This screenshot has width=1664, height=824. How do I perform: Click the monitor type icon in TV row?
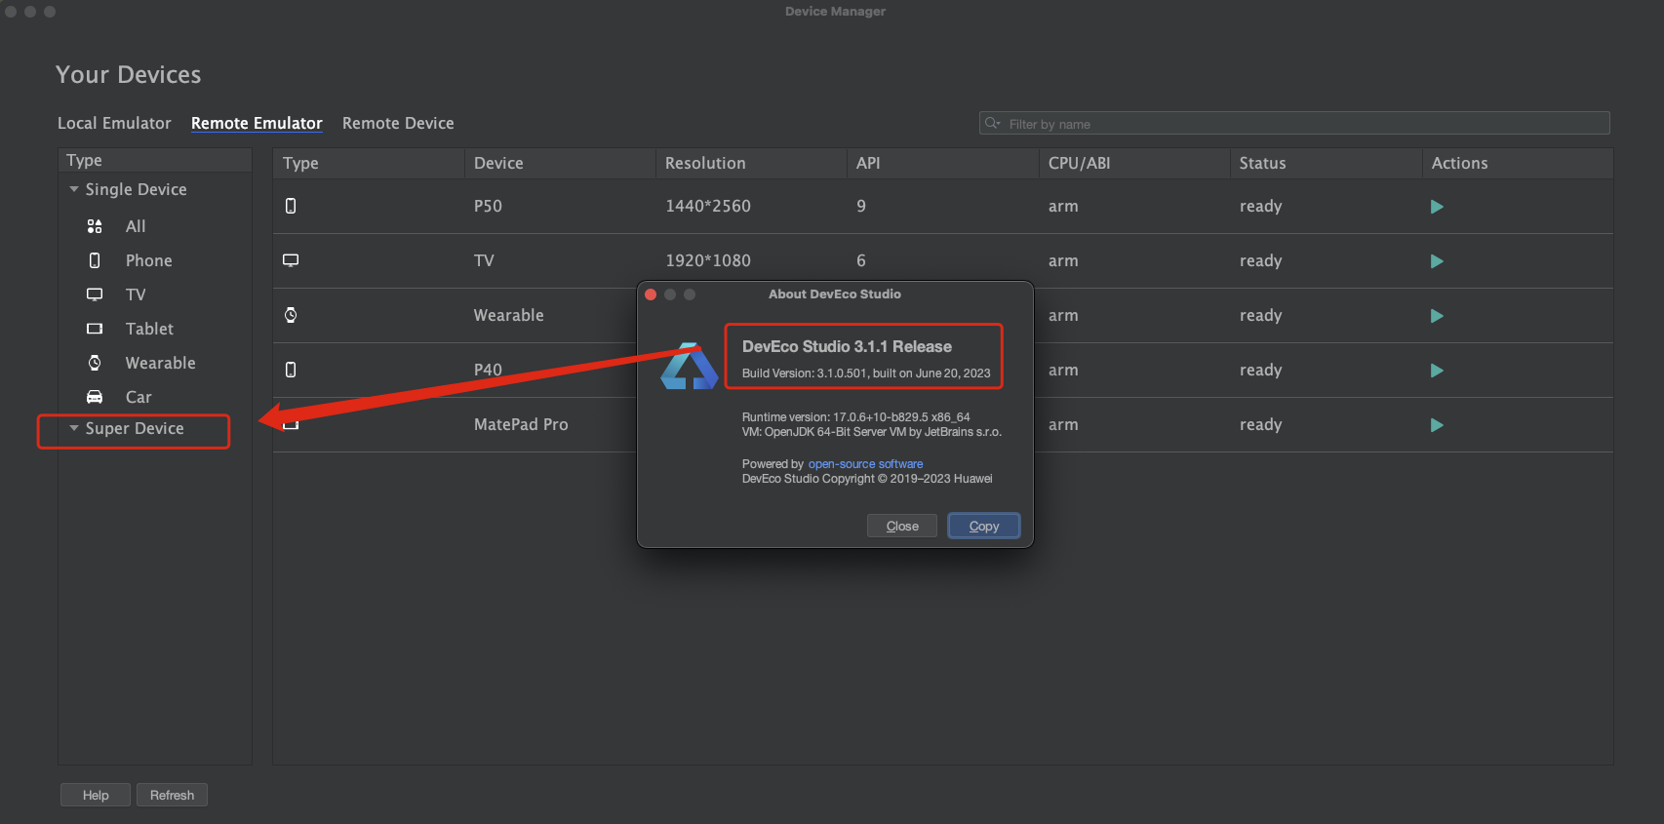pos(291,260)
